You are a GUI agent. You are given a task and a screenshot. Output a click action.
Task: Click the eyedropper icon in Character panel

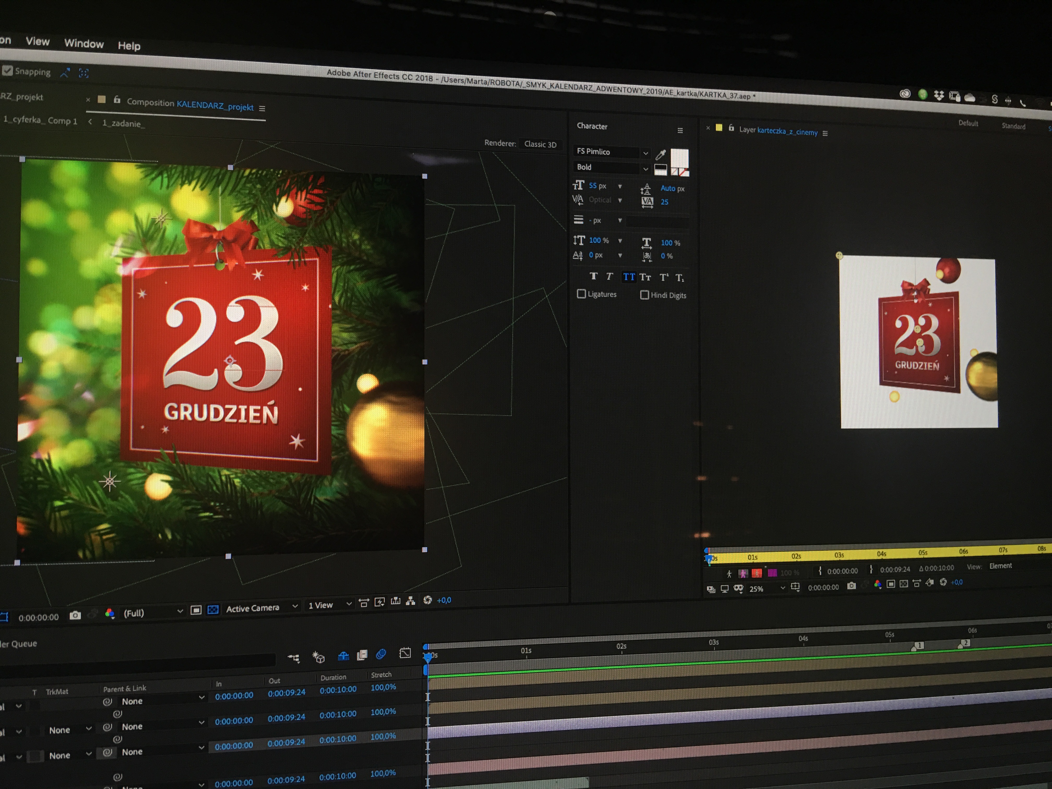(x=661, y=155)
